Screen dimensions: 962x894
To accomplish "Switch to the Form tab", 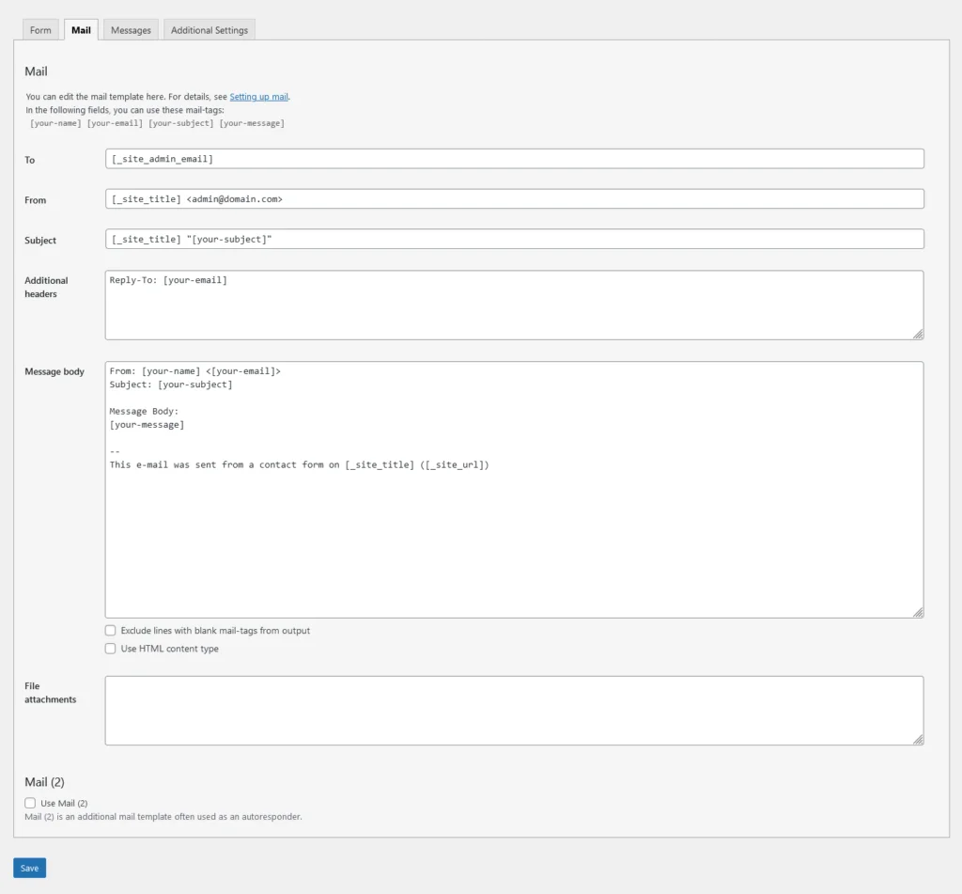I will [x=39, y=29].
